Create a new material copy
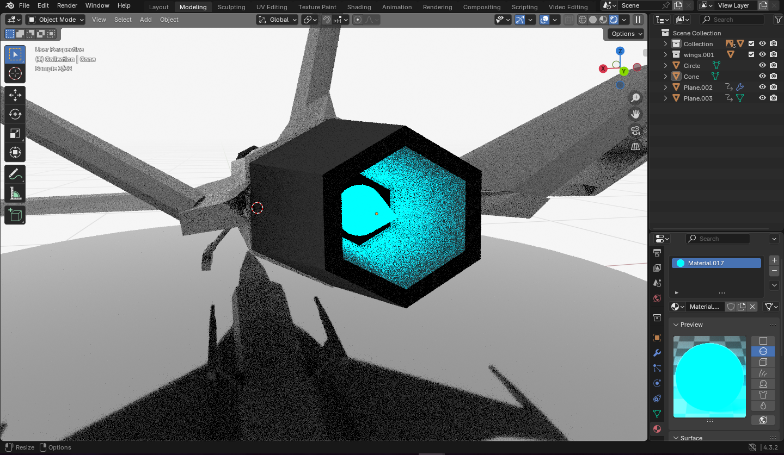This screenshot has width=784, height=455. [x=742, y=307]
